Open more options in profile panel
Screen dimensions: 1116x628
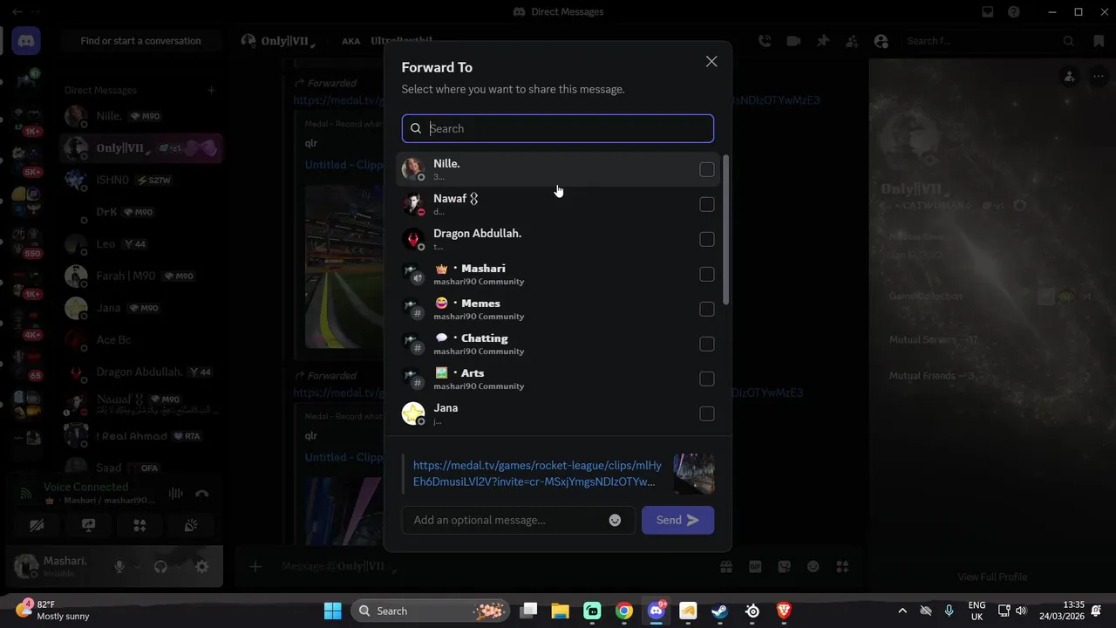tap(1097, 77)
